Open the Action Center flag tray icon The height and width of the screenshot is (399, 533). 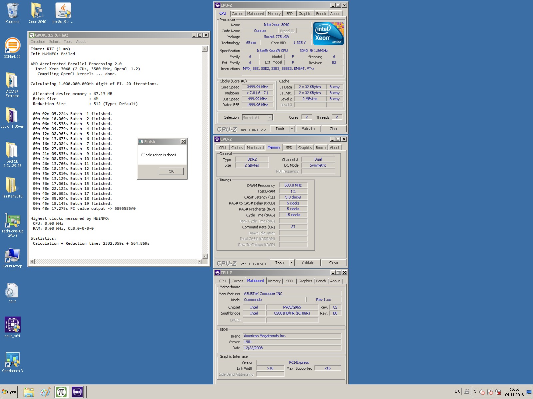pos(490,392)
